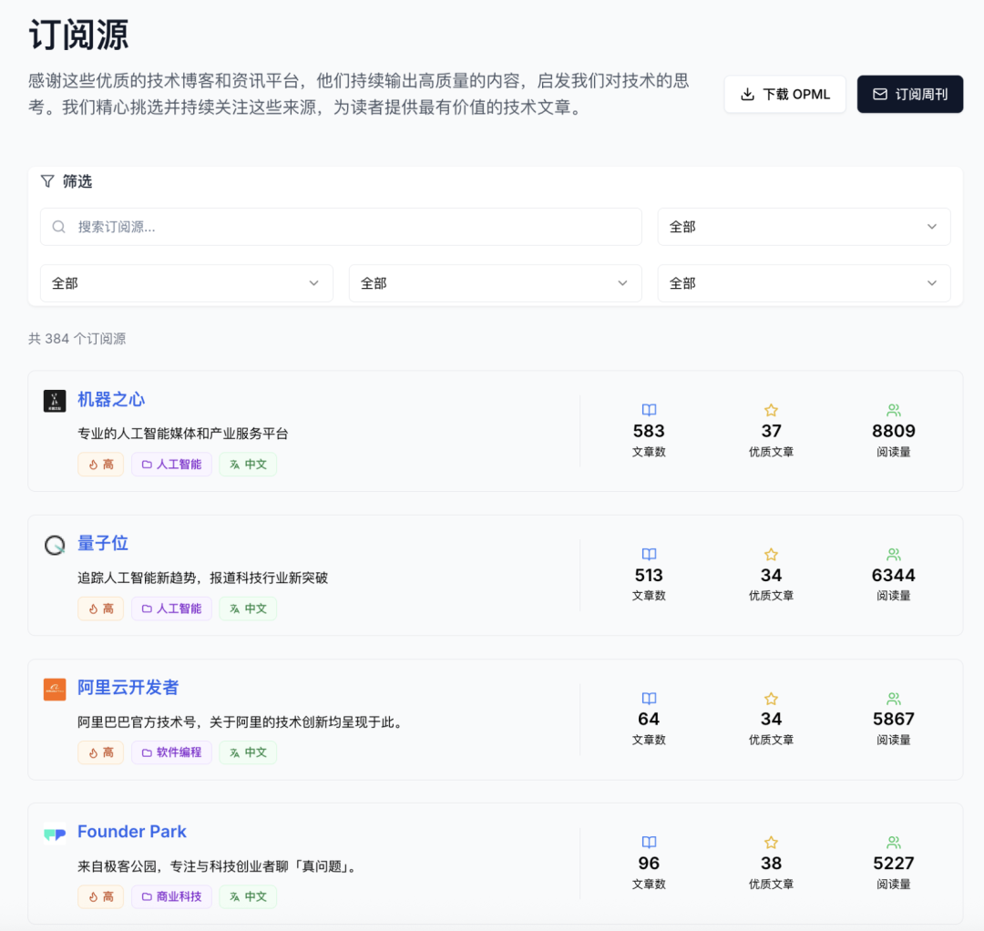The image size is (984, 931).
Task: Click the 机器之心 logo icon
Action: pyautogui.click(x=55, y=399)
